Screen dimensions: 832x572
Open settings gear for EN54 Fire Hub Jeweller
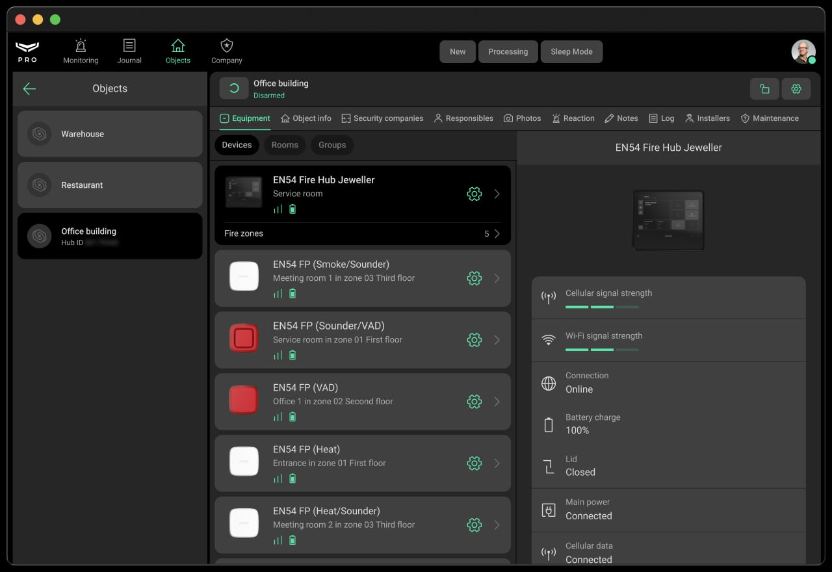474,194
